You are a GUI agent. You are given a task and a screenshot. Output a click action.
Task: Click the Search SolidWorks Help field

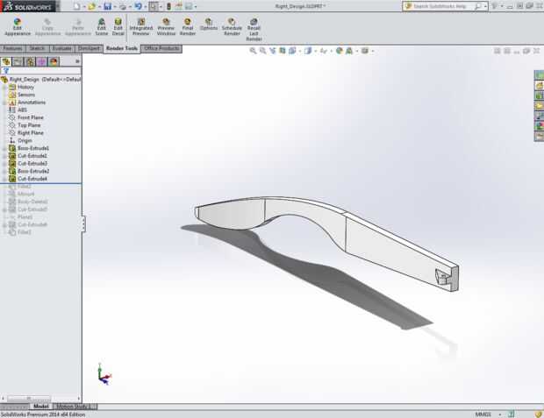click(443, 6)
